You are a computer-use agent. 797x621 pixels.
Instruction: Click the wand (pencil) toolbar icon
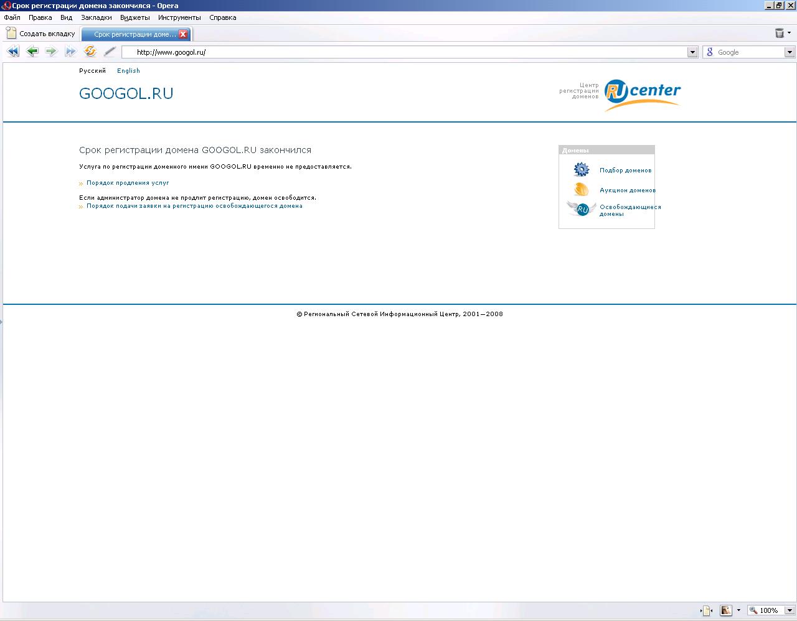click(110, 52)
